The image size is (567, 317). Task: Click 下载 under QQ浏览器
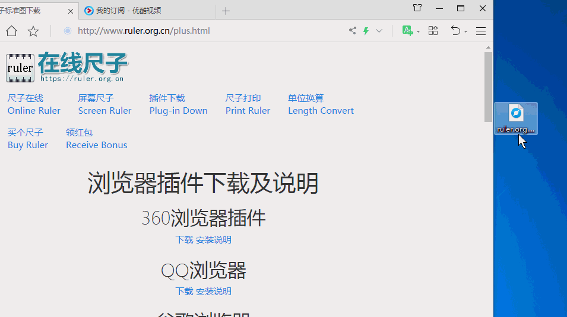point(184,292)
